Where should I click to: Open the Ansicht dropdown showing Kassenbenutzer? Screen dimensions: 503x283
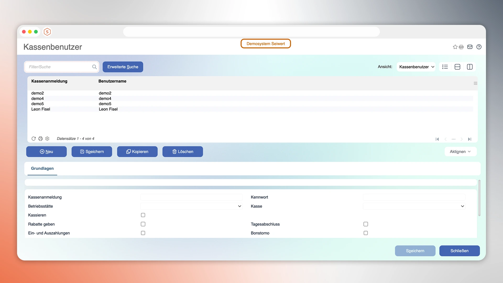[416, 67]
